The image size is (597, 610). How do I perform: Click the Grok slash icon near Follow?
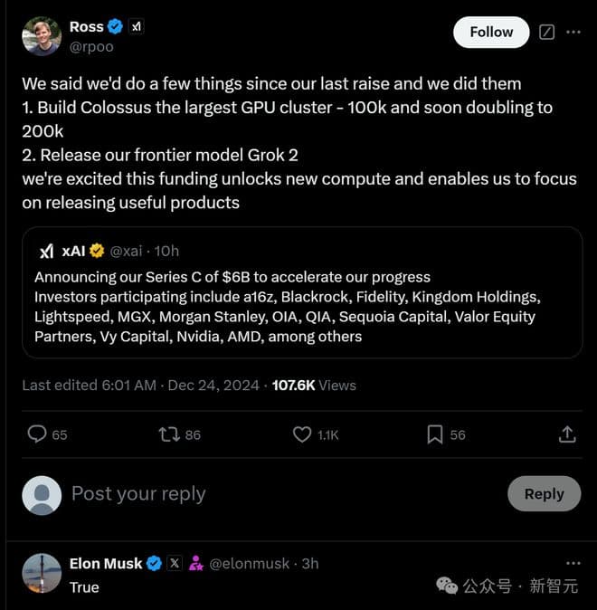point(546,32)
